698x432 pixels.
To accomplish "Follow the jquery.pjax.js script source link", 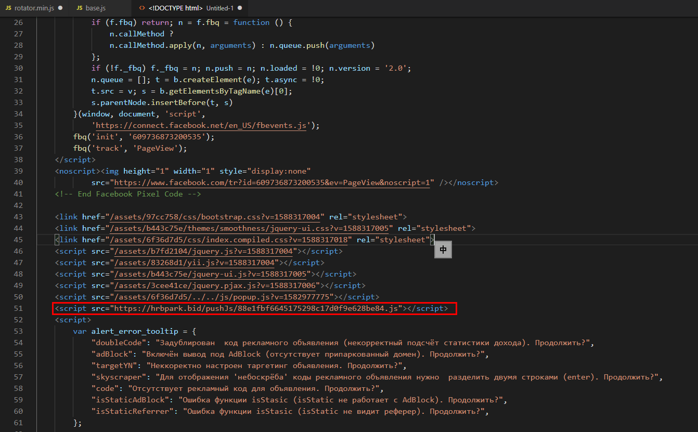I will (x=215, y=285).
